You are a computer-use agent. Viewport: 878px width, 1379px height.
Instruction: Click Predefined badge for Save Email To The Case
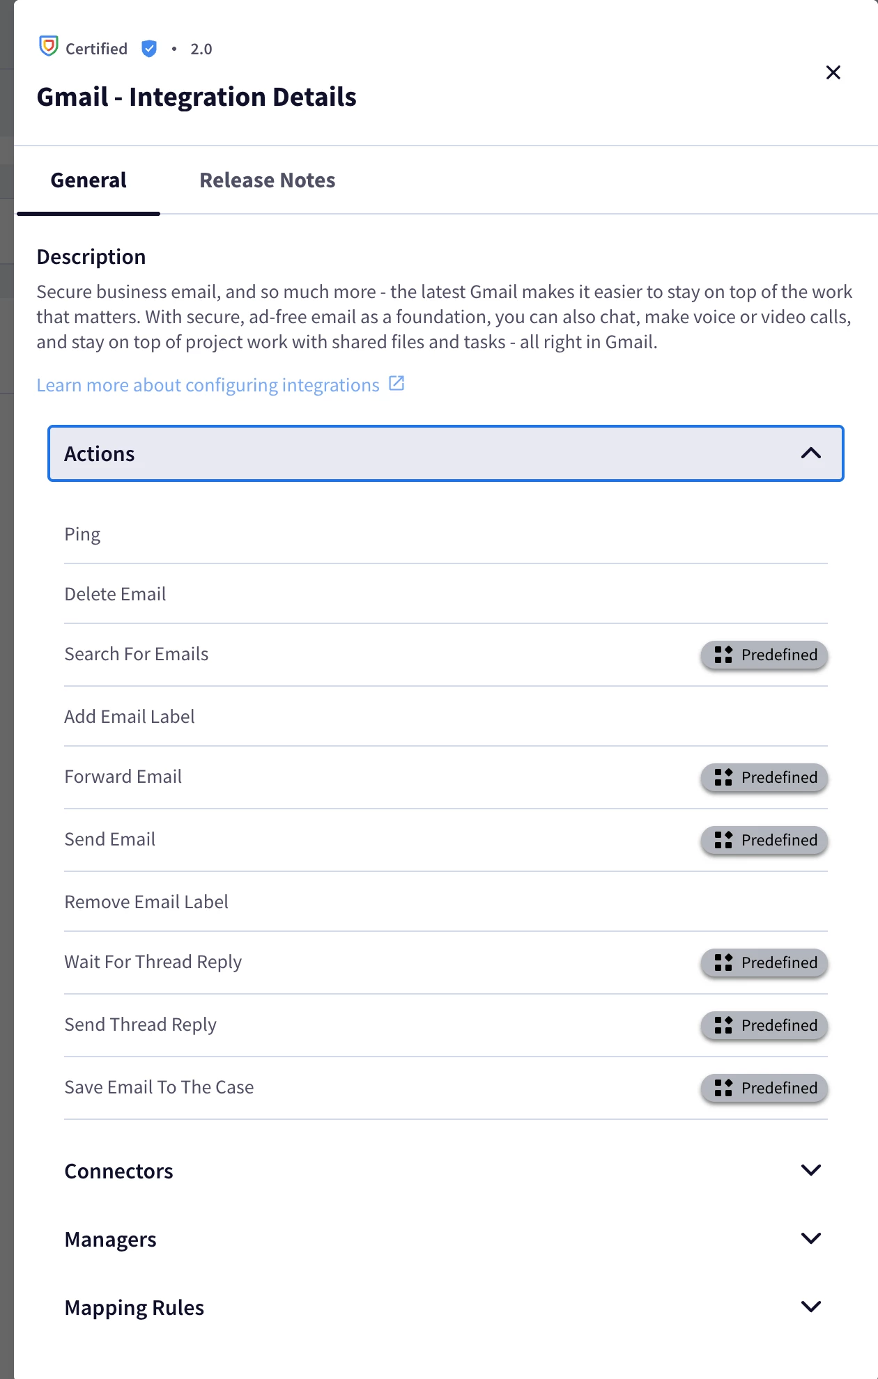point(764,1088)
